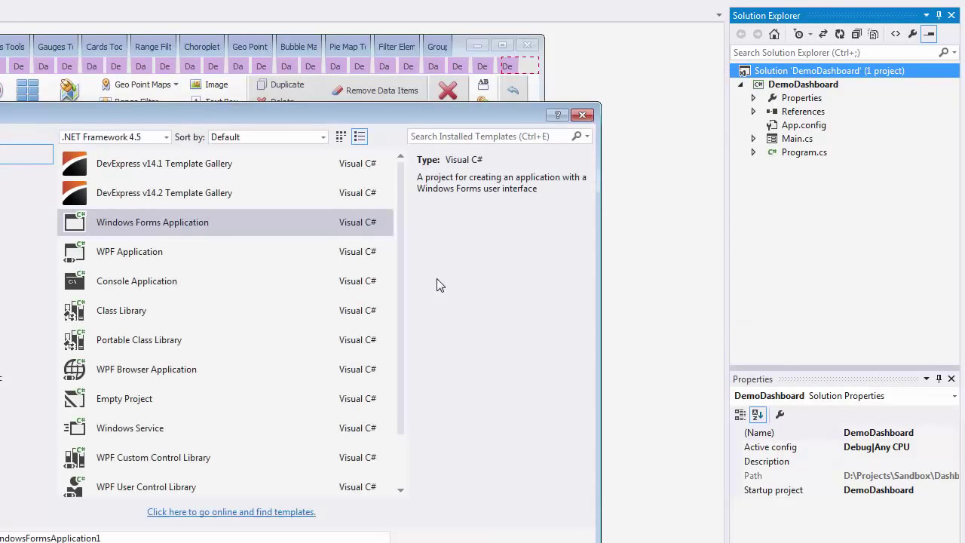Screen dimensions: 965x543
Task: Click Property Pages wrench icon in Properties panel
Action: pyautogui.click(x=780, y=415)
